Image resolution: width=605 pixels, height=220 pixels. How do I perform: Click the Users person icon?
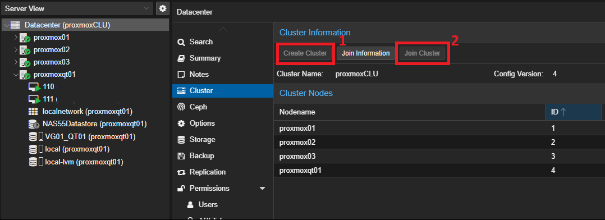[190, 204]
